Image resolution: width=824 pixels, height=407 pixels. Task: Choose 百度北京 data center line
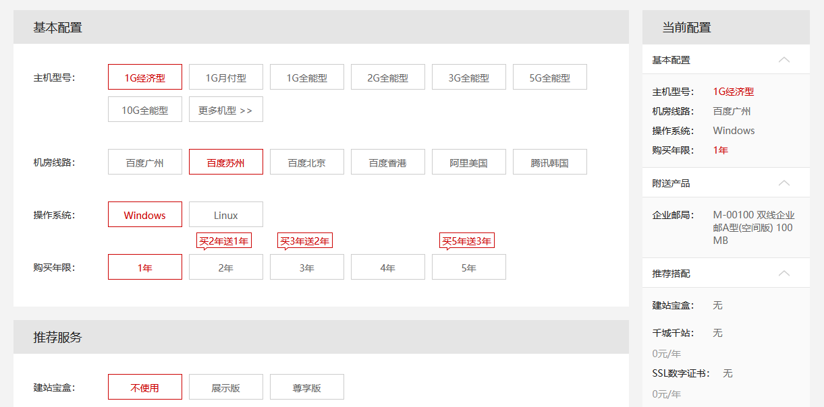pos(307,162)
